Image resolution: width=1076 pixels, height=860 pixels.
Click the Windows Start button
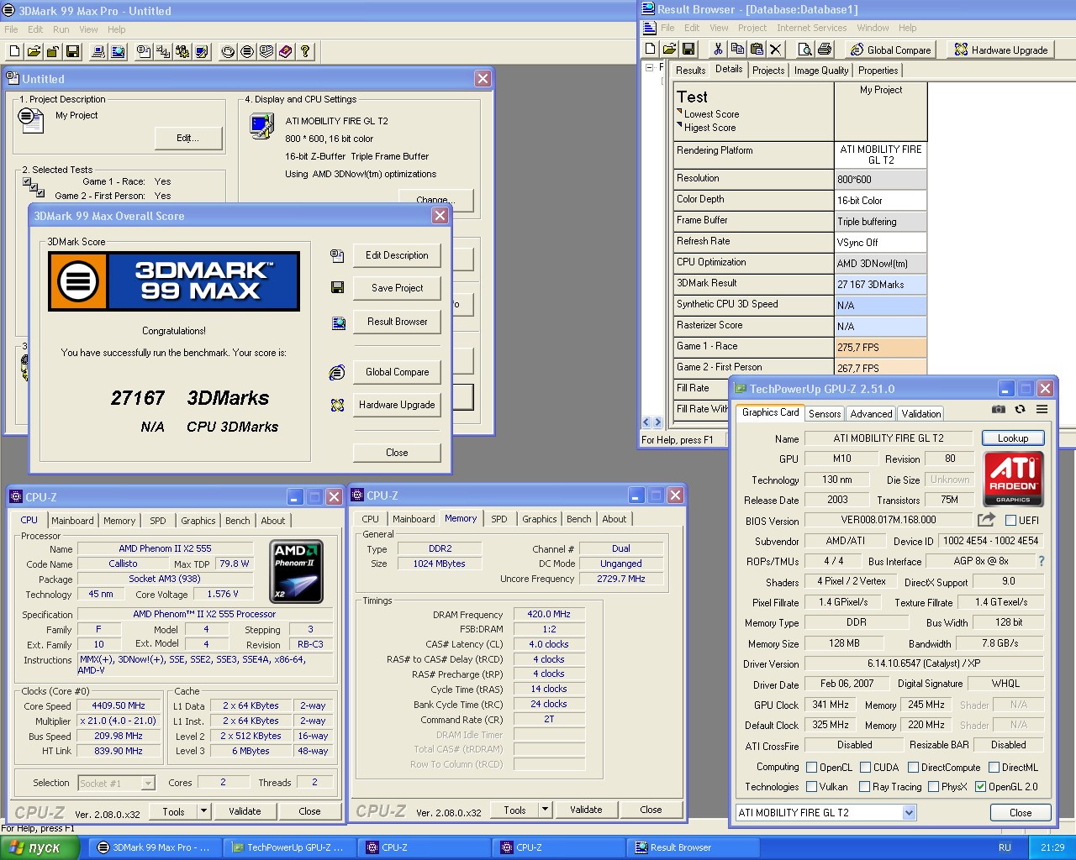[x=40, y=847]
